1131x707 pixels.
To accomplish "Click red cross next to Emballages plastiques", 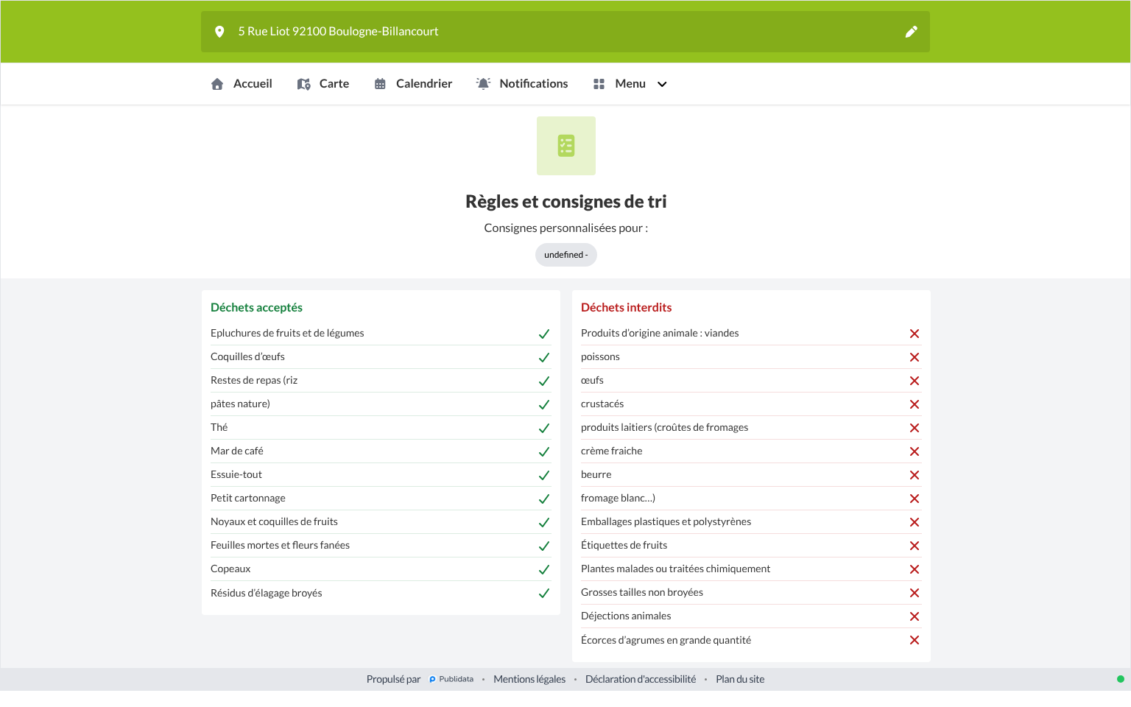I will tap(915, 522).
